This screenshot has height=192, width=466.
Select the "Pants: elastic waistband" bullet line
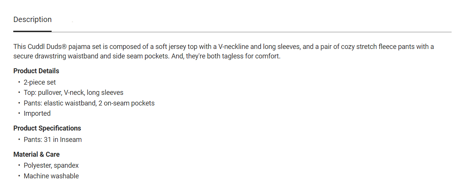click(x=89, y=103)
